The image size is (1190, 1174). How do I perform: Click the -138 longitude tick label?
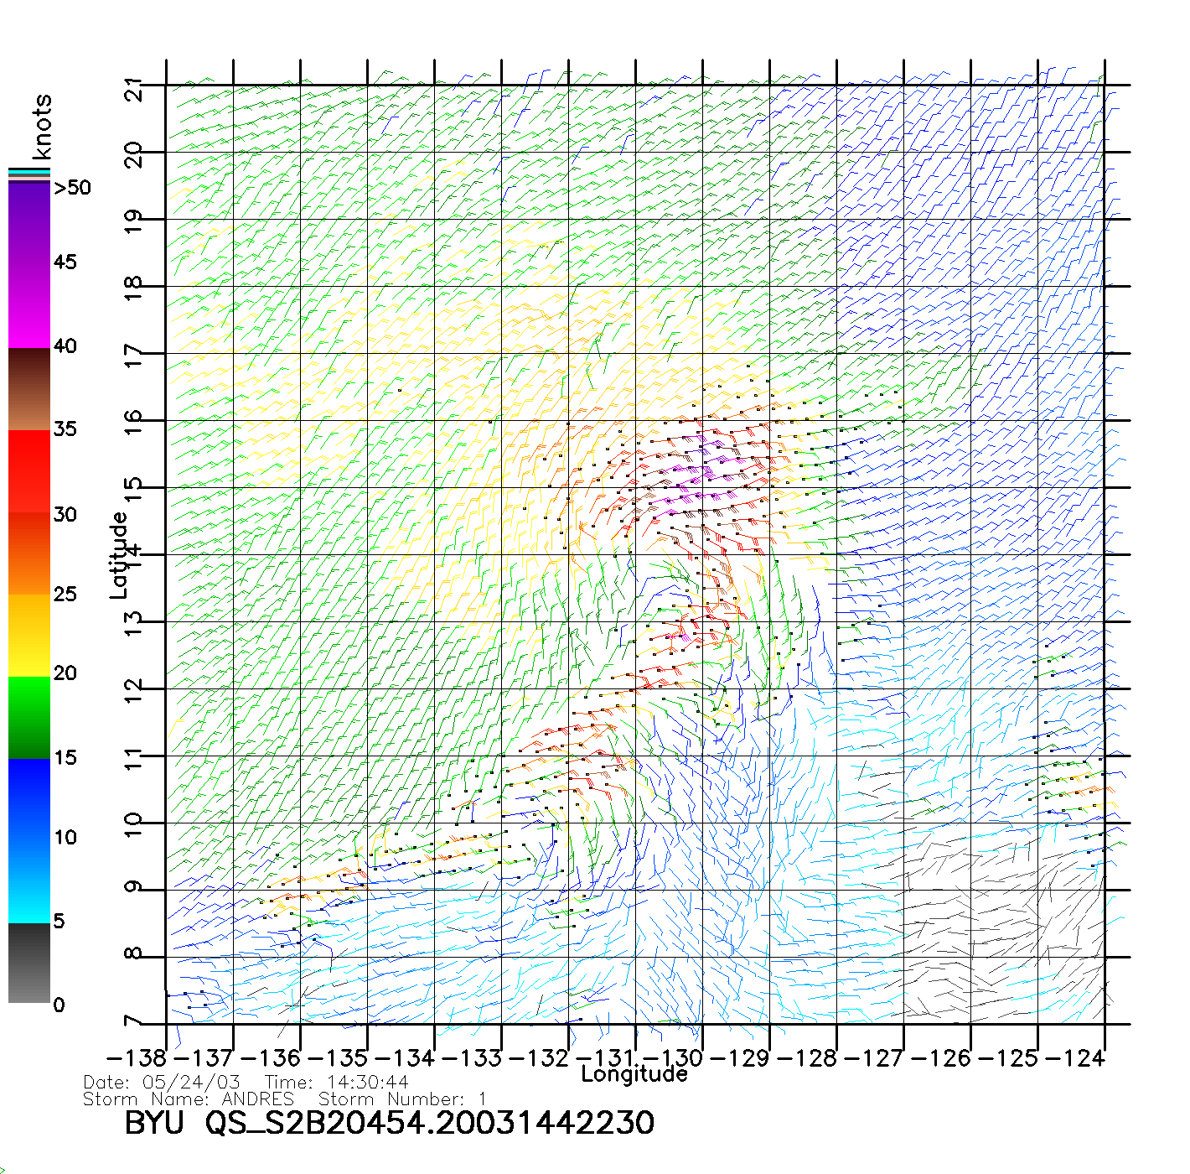point(137,1058)
